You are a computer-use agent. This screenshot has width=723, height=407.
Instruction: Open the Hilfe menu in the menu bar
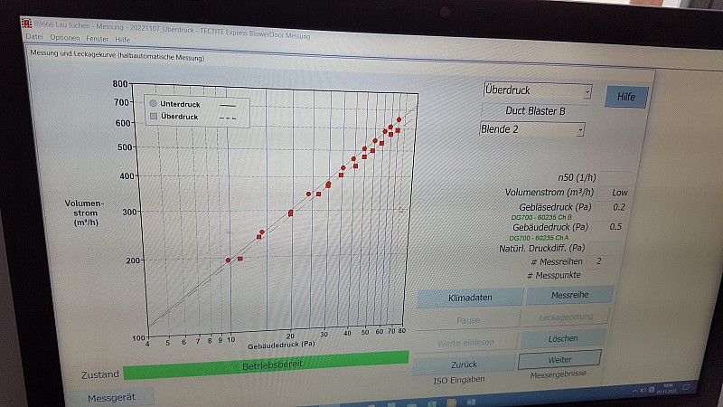tap(123, 40)
